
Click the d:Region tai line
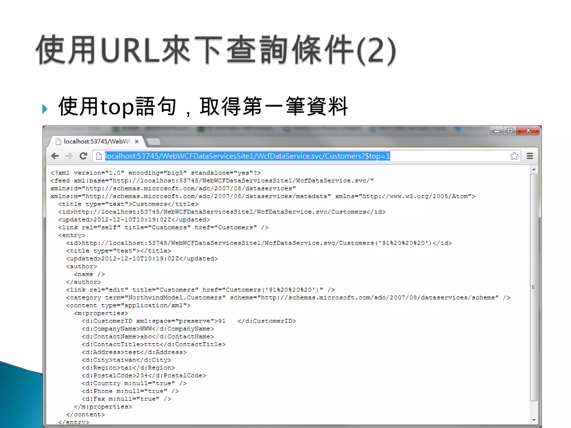click(x=128, y=368)
